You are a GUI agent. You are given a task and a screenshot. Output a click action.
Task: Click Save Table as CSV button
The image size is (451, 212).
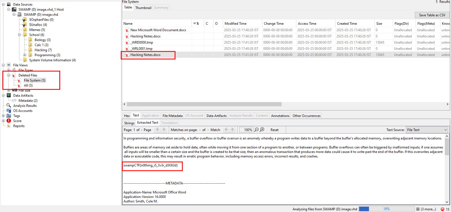pos(432,15)
